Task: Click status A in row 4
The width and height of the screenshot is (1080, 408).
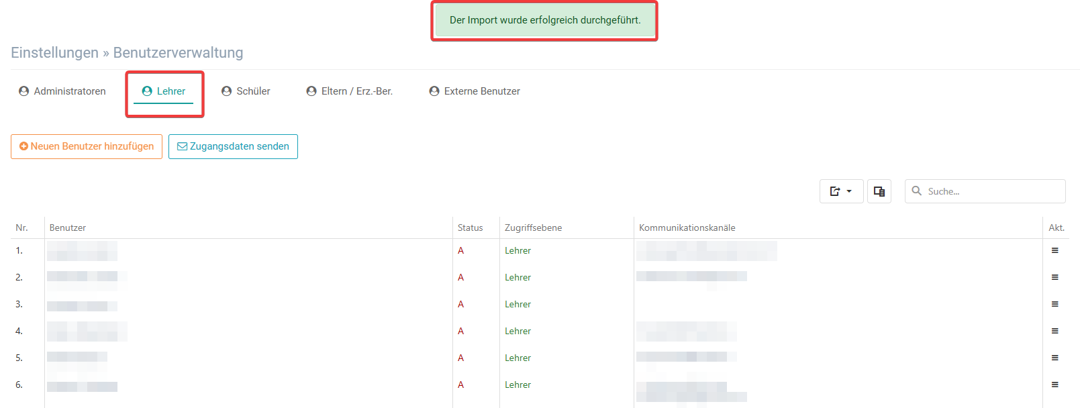Action: point(460,331)
